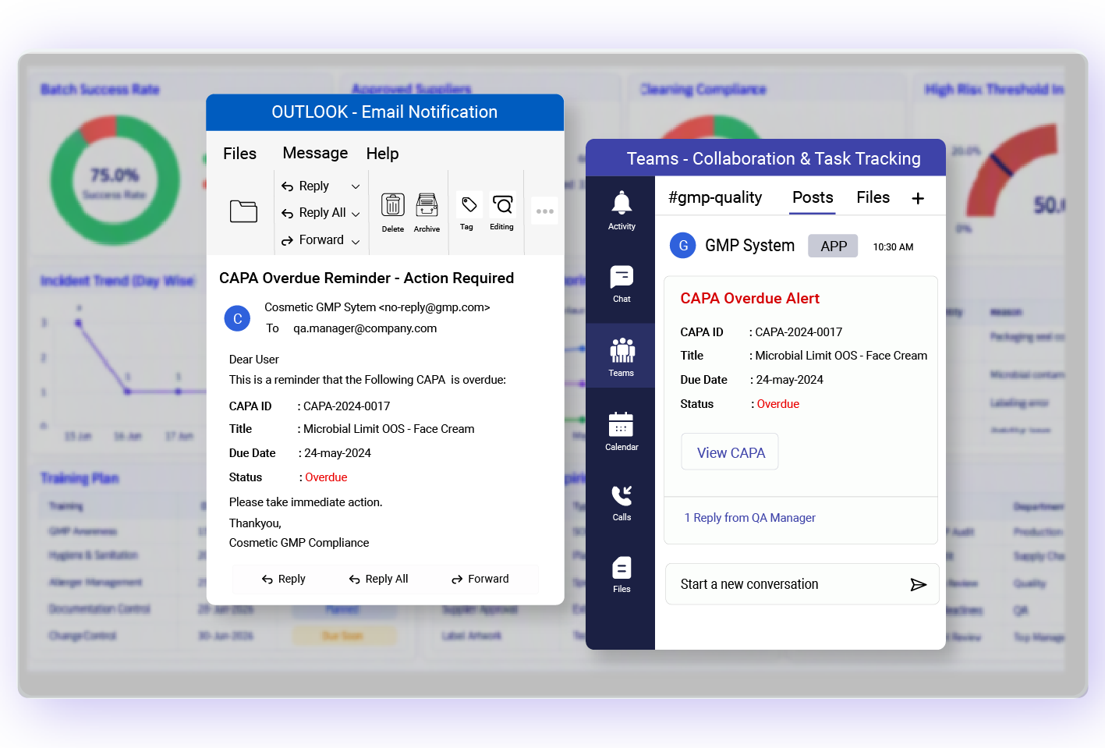Switch to Posts tab in Teams channel
This screenshot has height=748, width=1105.
coord(813,197)
